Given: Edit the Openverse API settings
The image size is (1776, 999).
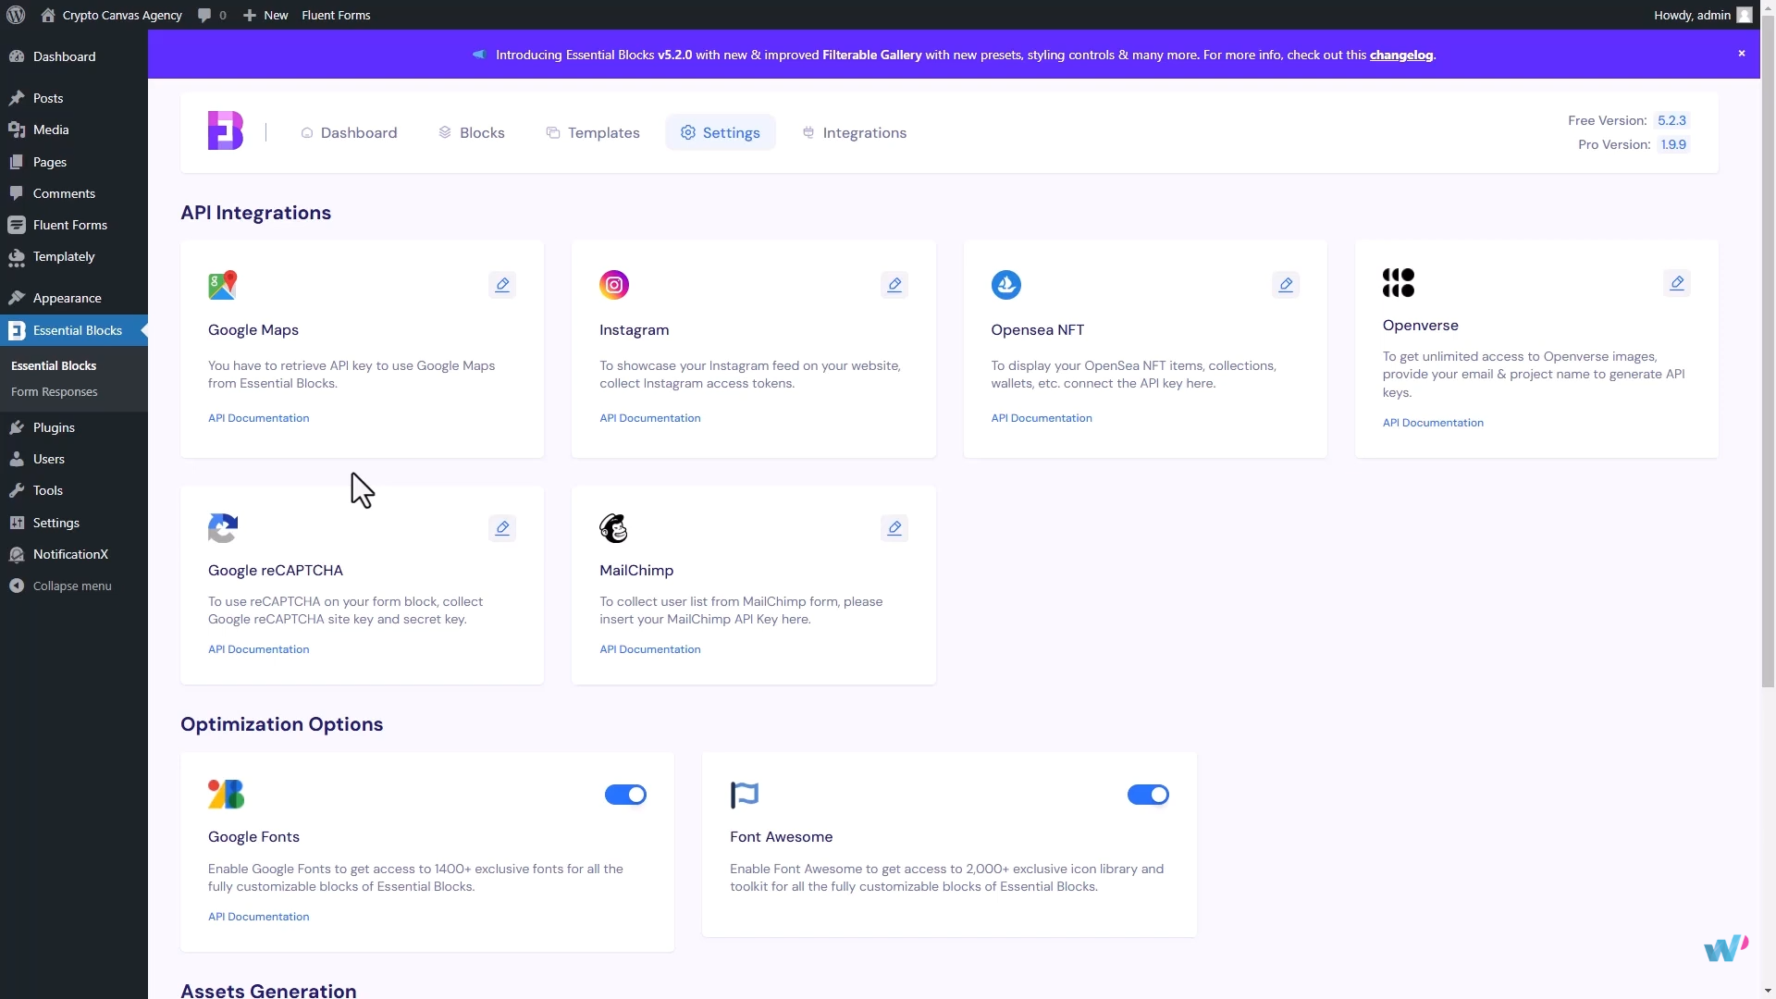Looking at the screenshot, I should pos(1677,283).
